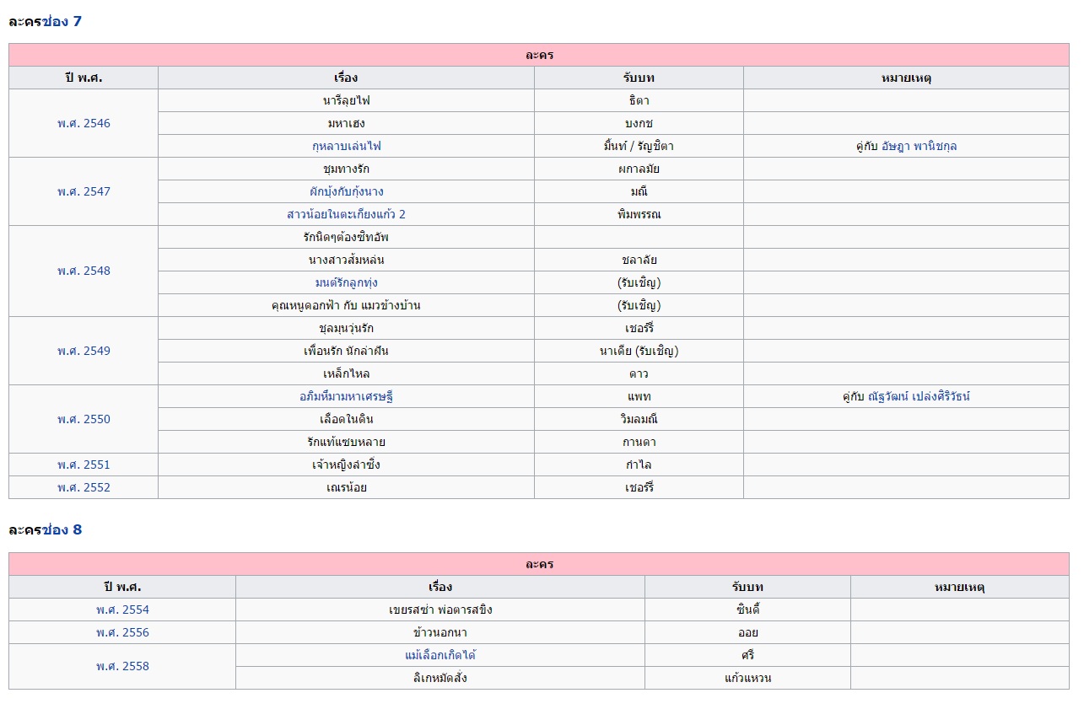Click the เขยรสซ่า พ่อตารสขิง title cell
The image size is (1084, 709).
coord(440,610)
